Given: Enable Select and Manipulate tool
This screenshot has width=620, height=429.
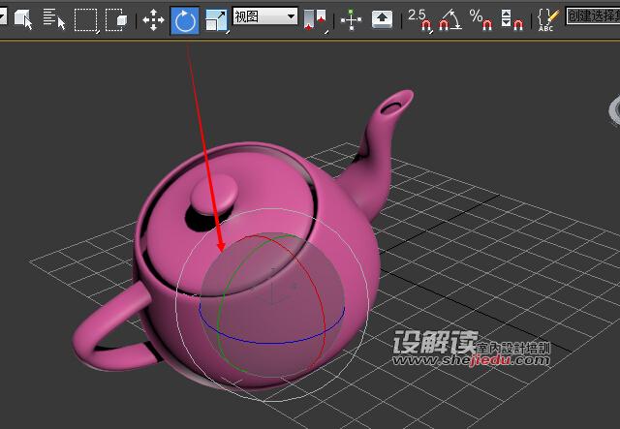Looking at the screenshot, I should click(352, 18).
